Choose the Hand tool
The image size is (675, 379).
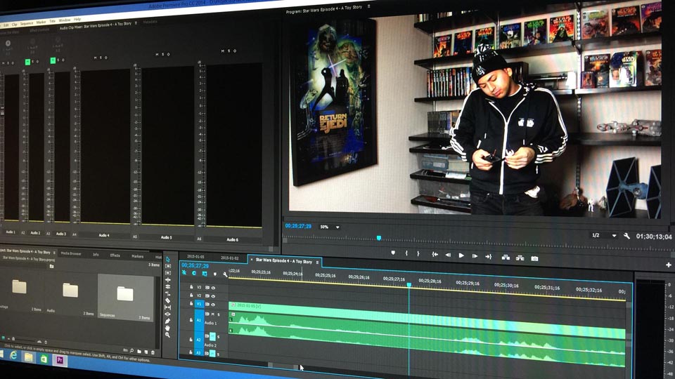[x=167, y=328]
